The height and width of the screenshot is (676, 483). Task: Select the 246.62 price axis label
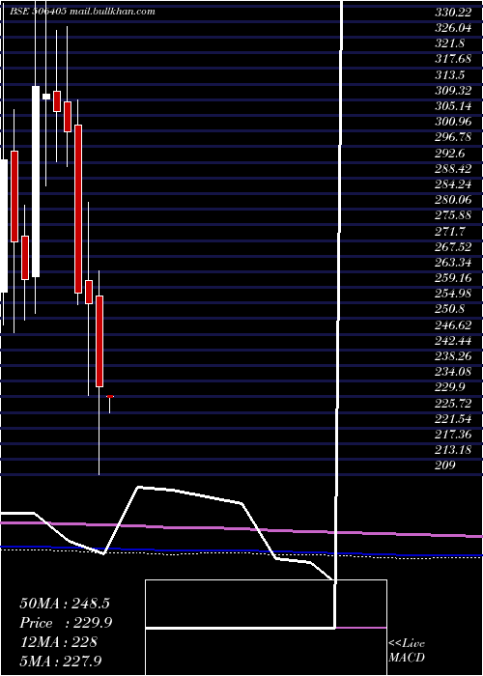point(453,325)
